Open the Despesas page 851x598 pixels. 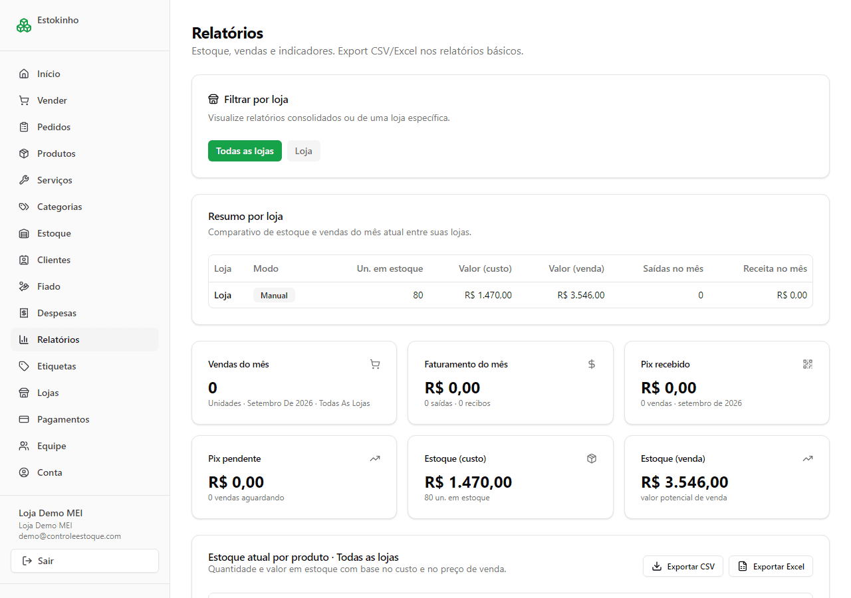tap(84, 313)
